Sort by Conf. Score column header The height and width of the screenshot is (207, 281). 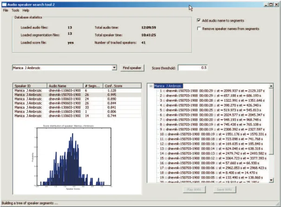(x=122, y=86)
